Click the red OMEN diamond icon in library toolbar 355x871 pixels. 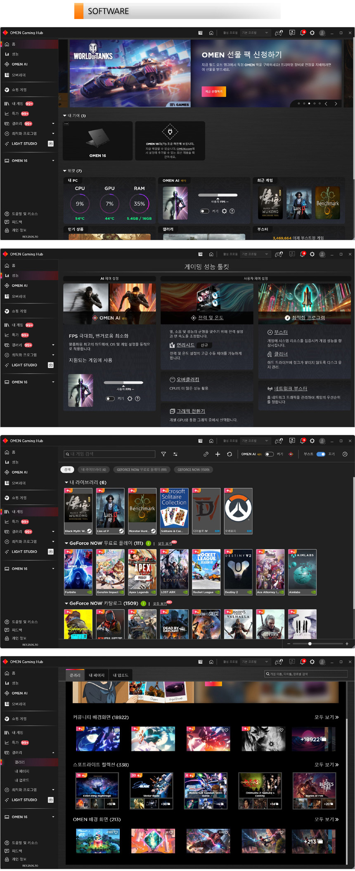[x=291, y=454]
